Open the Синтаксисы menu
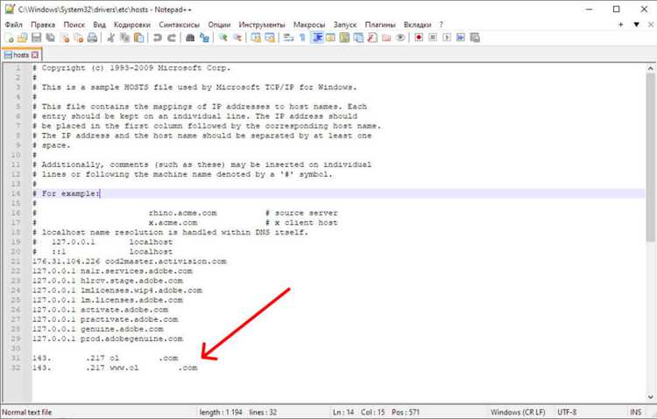657x419 pixels. click(x=180, y=24)
